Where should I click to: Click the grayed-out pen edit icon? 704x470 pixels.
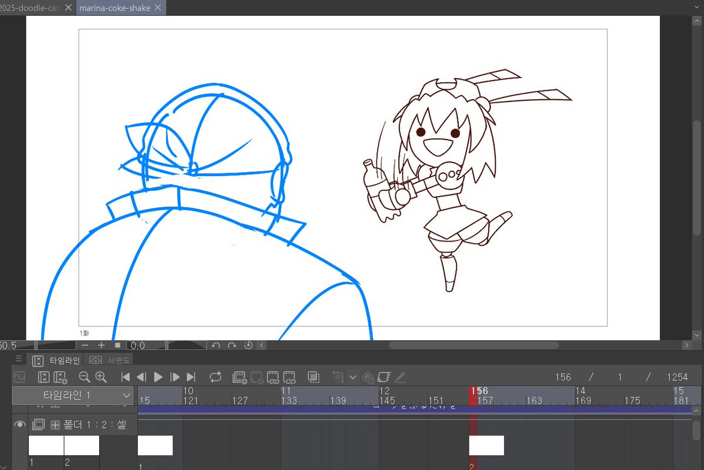(400, 377)
